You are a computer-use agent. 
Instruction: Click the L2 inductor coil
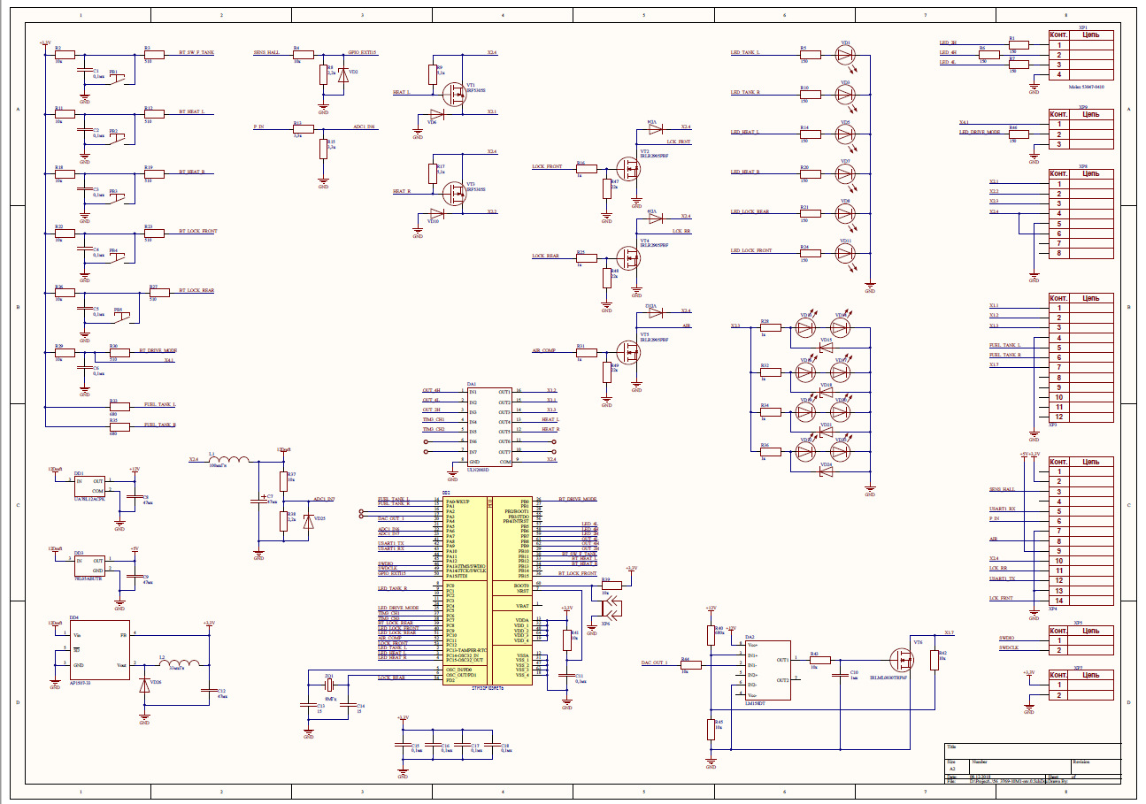tap(180, 663)
